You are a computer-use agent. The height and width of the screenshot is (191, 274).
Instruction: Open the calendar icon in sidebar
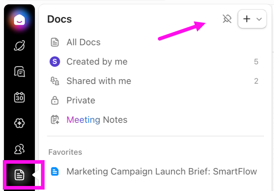pyautogui.click(x=19, y=97)
